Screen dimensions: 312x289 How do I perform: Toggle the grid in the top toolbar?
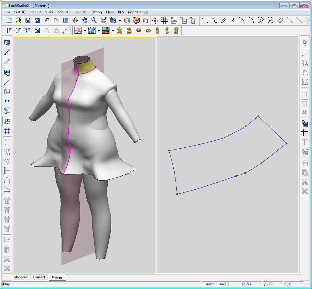(x=165, y=20)
